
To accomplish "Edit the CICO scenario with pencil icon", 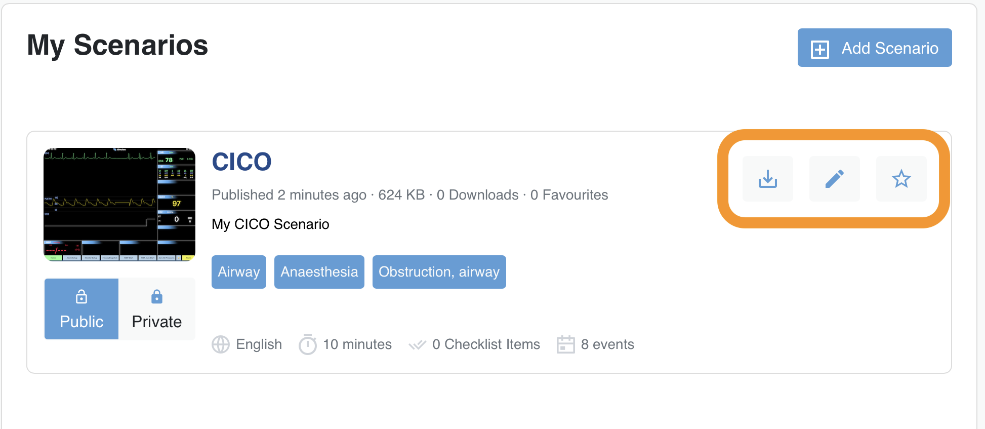I will [x=834, y=179].
